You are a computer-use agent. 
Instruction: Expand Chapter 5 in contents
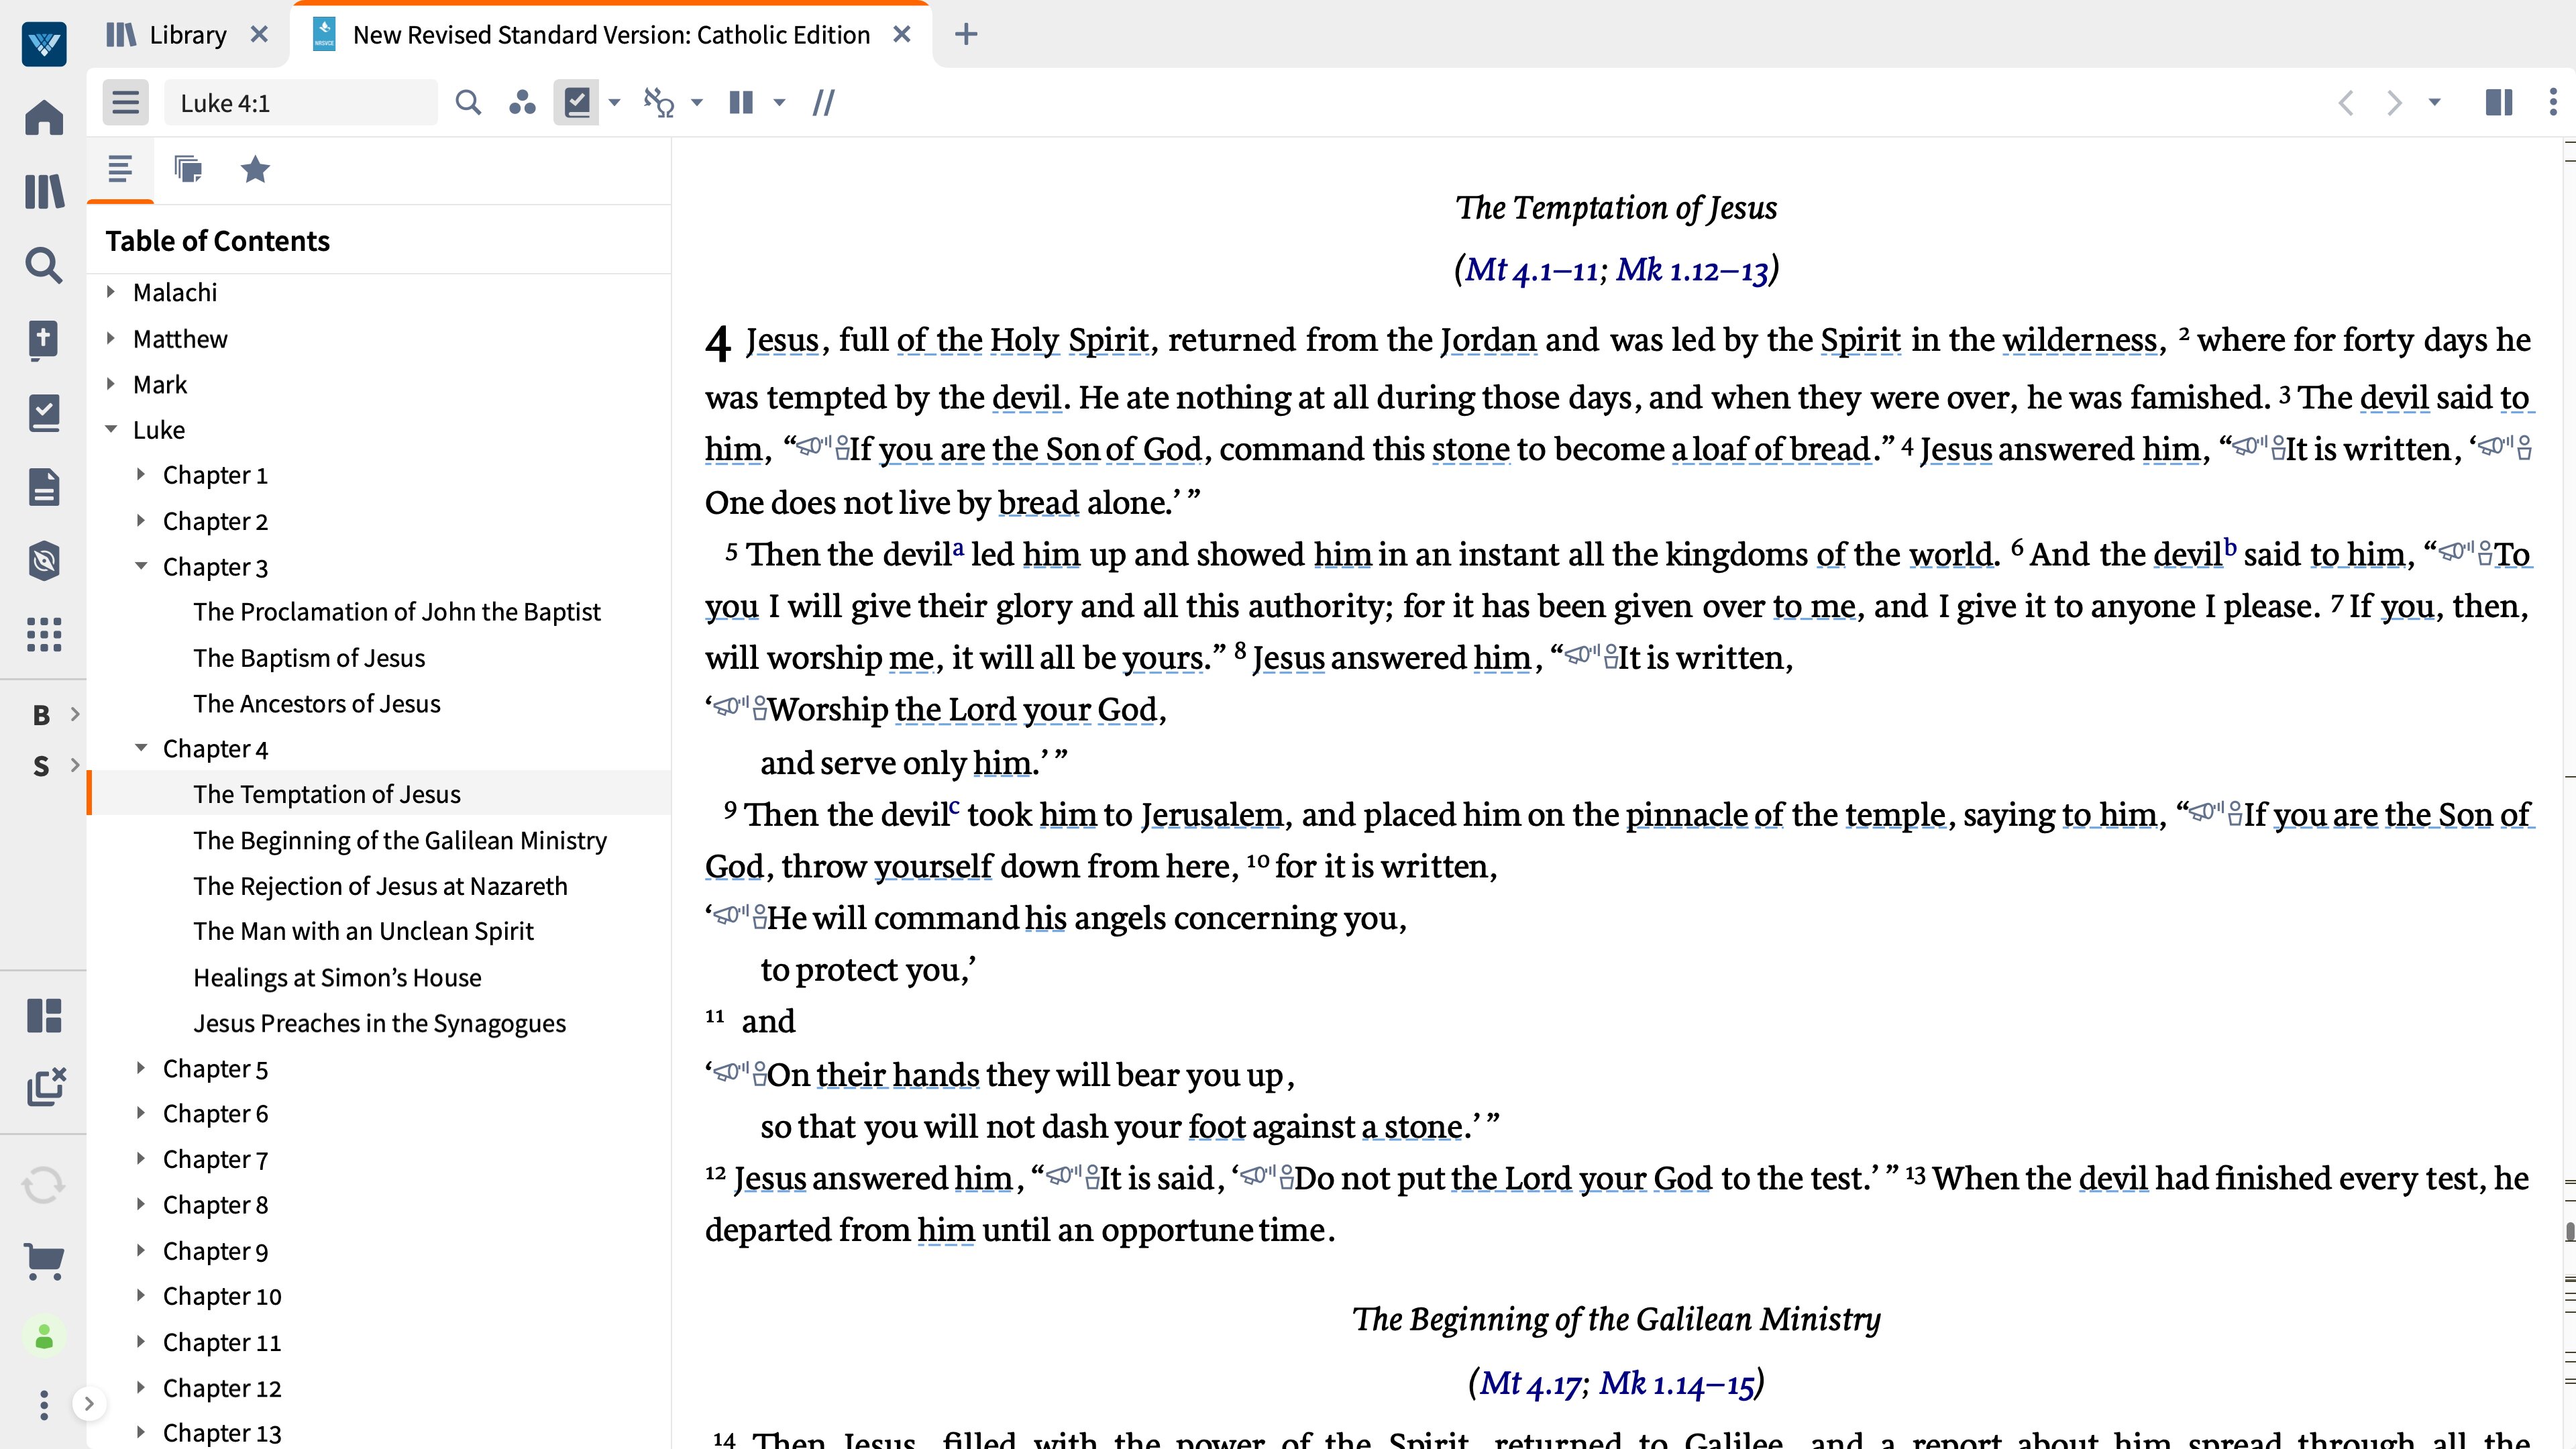pos(141,1068)
